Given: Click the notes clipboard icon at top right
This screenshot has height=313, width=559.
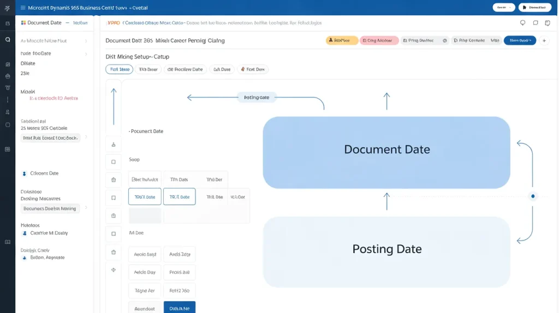Looking at the screenshot, I should [548, 23].
